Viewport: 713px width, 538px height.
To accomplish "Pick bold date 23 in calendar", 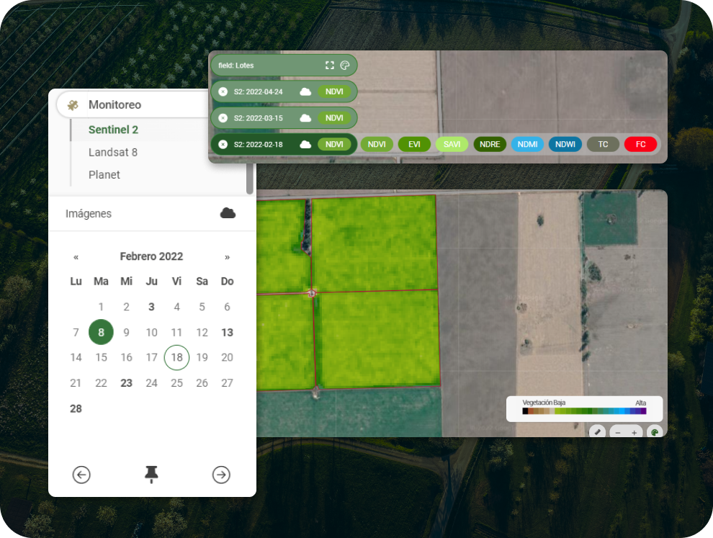I will click(x=127, y=383).
